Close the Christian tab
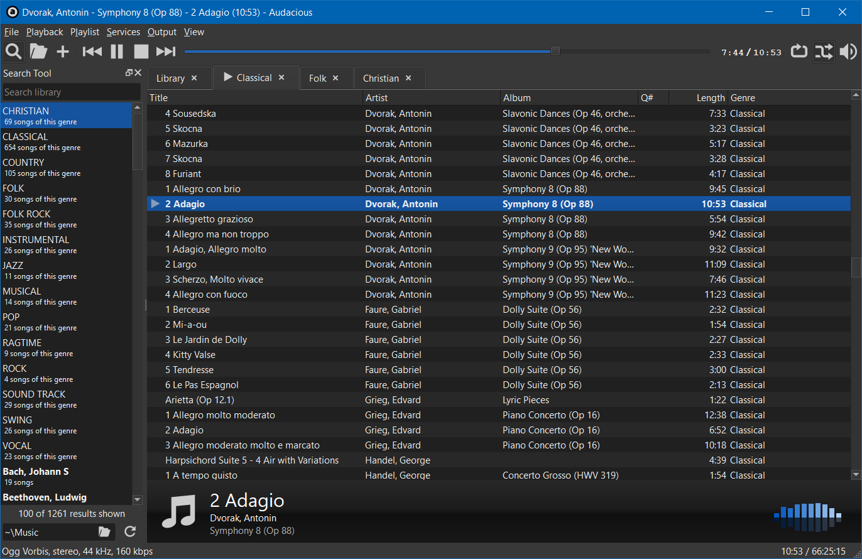Image resolution: width=862 pixels, height=559 pixels. [x=408, y=78]
